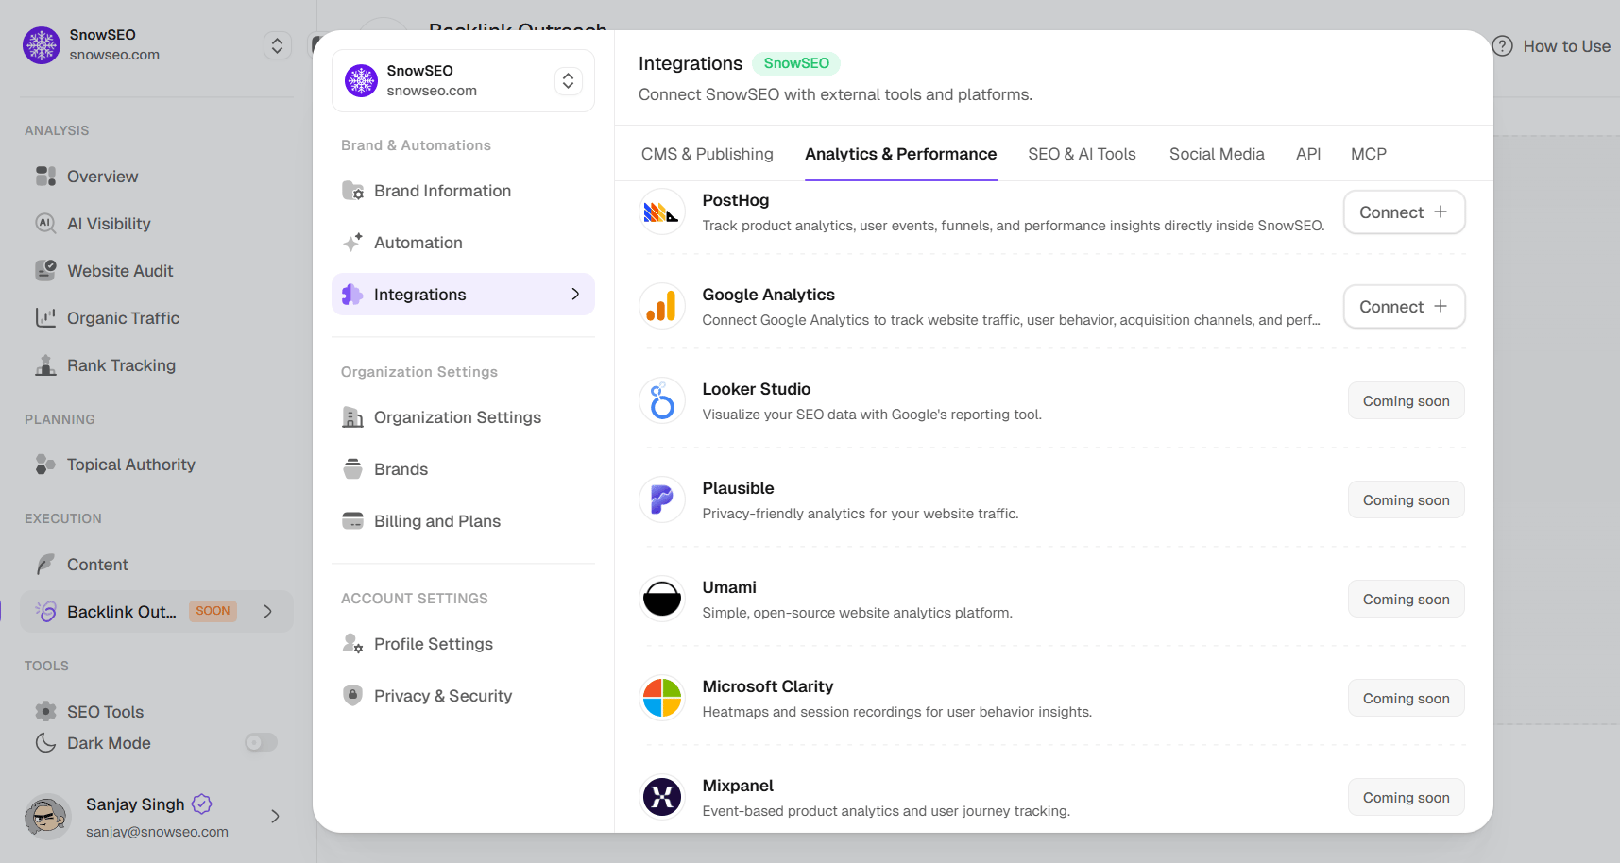Image resolution: width=1620 pixels, height=863 pixels.
Task: Click 'Rank Tracking' text in sidebar
Action: coord(121,365)
